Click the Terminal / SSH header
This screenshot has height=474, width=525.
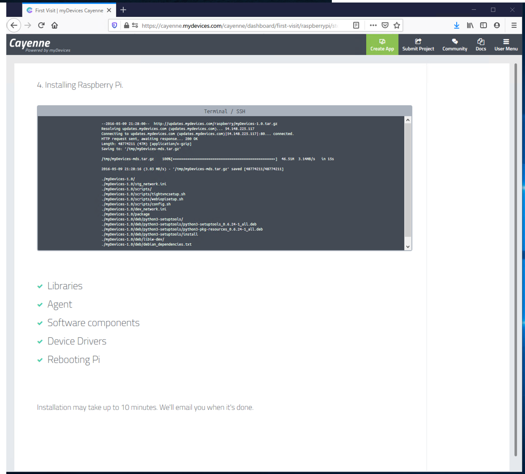point(225,111)
